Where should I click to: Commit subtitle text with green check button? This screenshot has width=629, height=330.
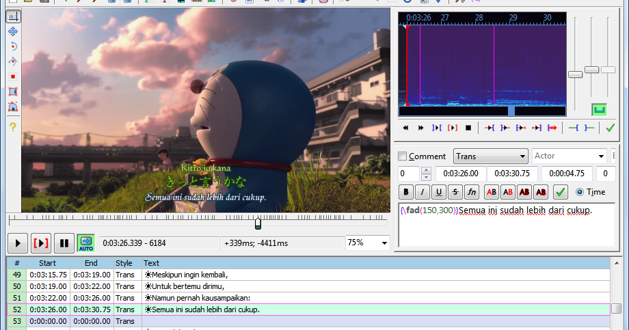click(x=561, y=192)
